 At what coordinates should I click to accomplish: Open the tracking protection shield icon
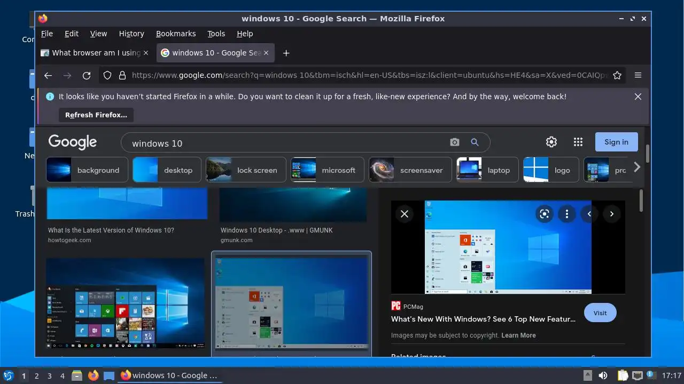click(107, 75)
